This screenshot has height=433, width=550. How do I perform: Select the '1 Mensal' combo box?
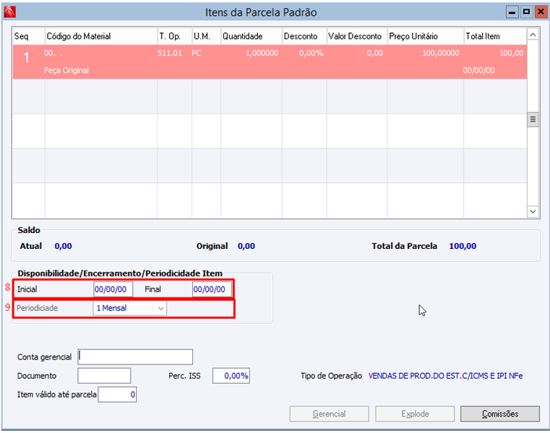(130, 309)
